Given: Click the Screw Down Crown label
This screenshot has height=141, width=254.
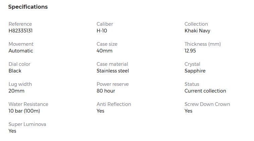Looking at the screenshot, I should tap(207, 104).
